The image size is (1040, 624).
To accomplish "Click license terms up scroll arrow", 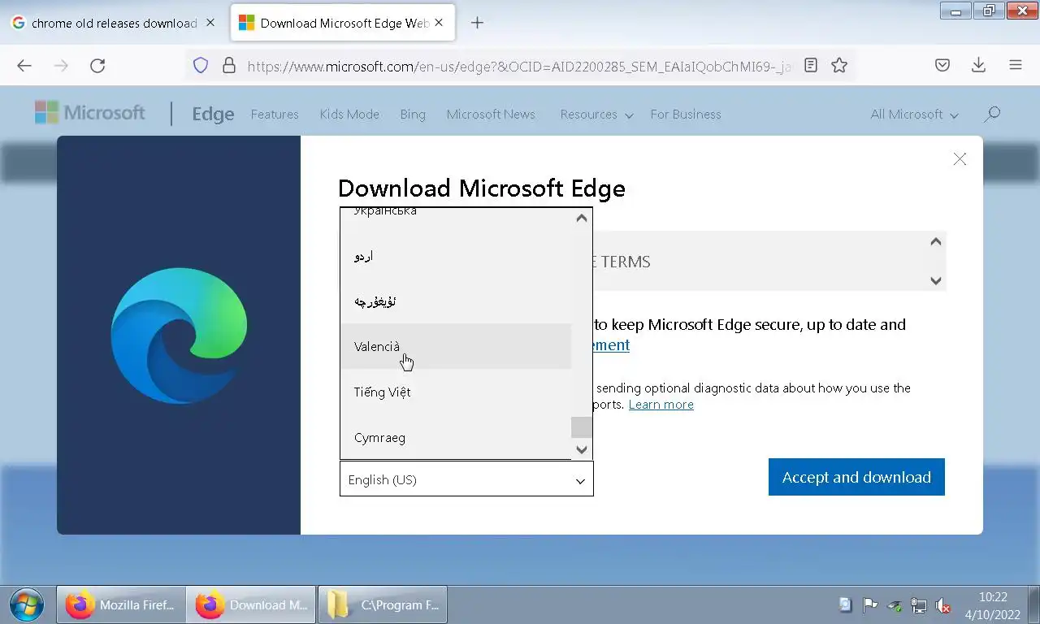I will tap(935, 241).
